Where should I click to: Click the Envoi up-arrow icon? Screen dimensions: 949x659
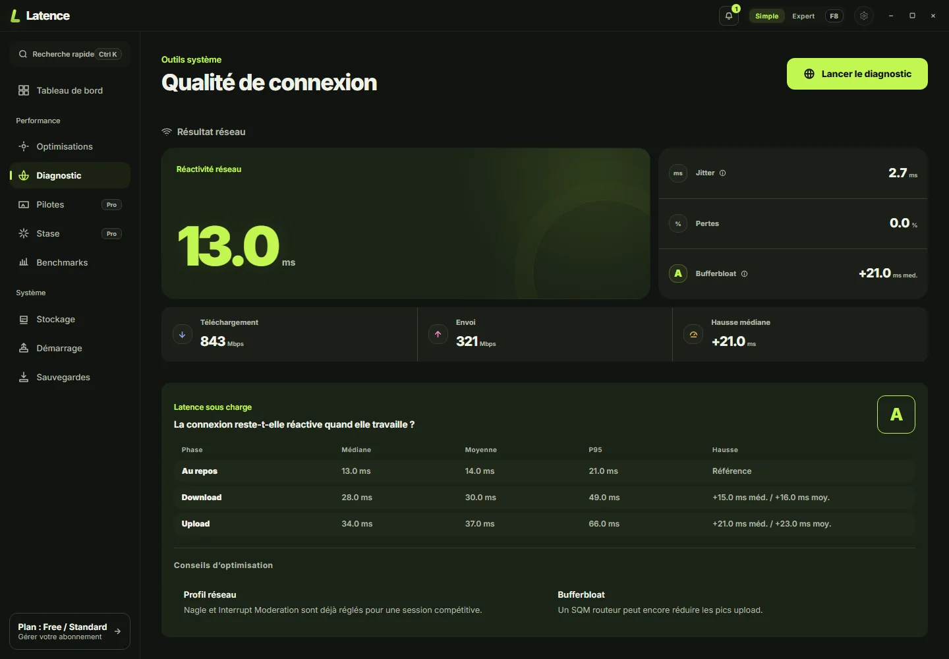[438, 335]
